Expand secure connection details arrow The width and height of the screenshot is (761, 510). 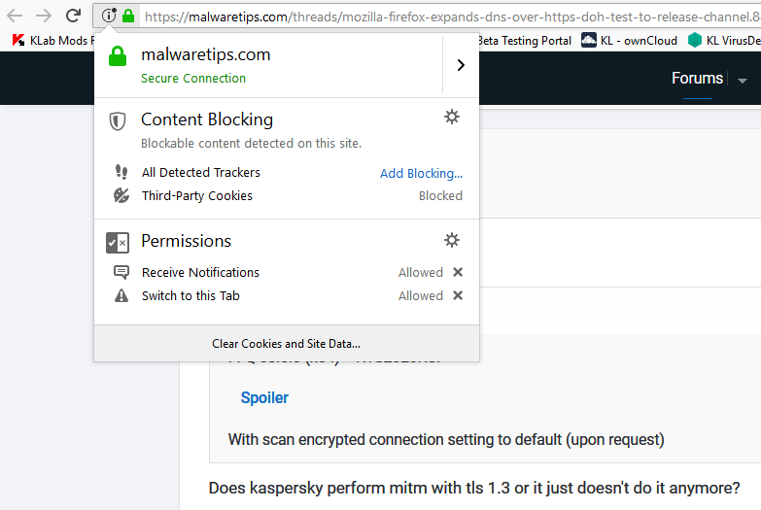pyautogui.click(x=461, y=65)
